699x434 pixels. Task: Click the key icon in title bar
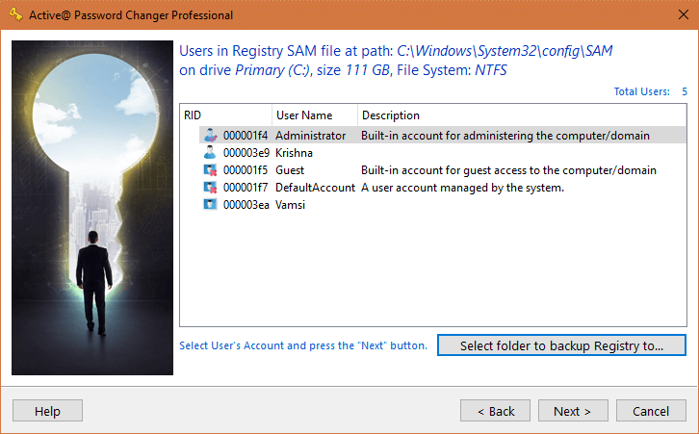click(x=16, y=14)
